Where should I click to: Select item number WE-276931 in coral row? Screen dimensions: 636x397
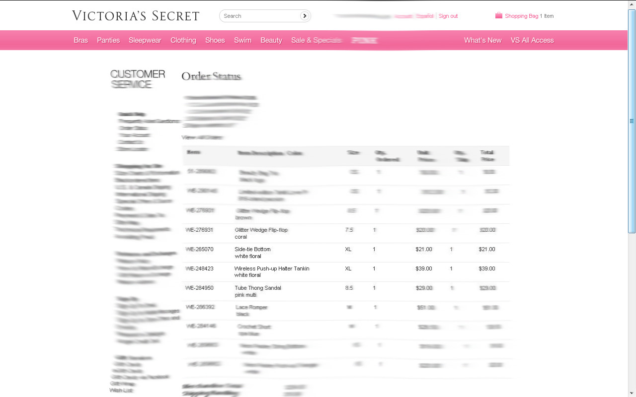coord(199,230)
